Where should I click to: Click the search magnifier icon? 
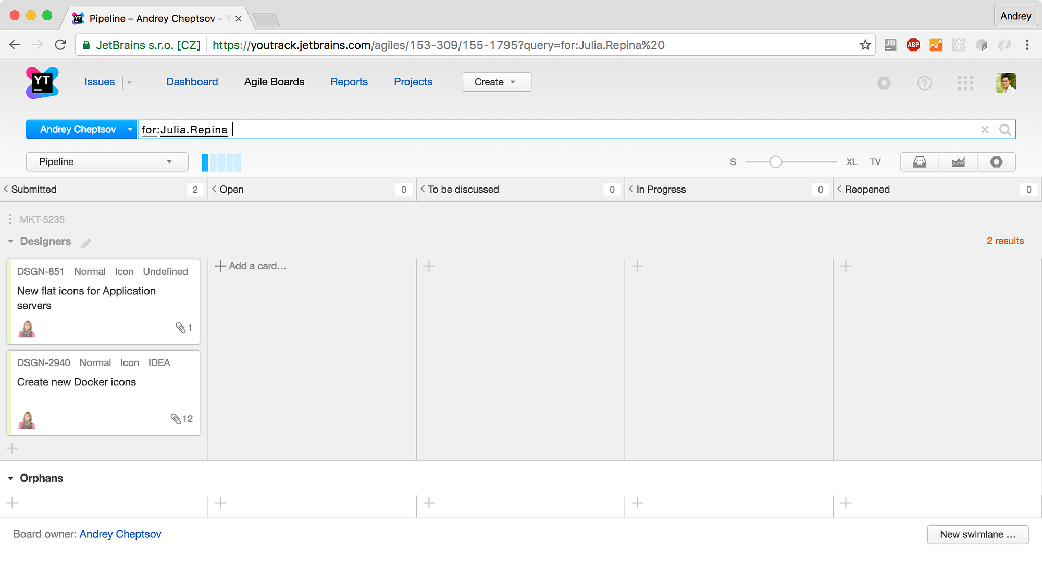[1005, 130]
